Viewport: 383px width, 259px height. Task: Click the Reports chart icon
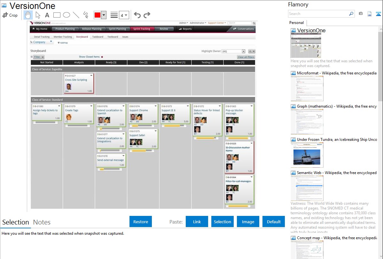pyautogui.click(x=180, y=29)
